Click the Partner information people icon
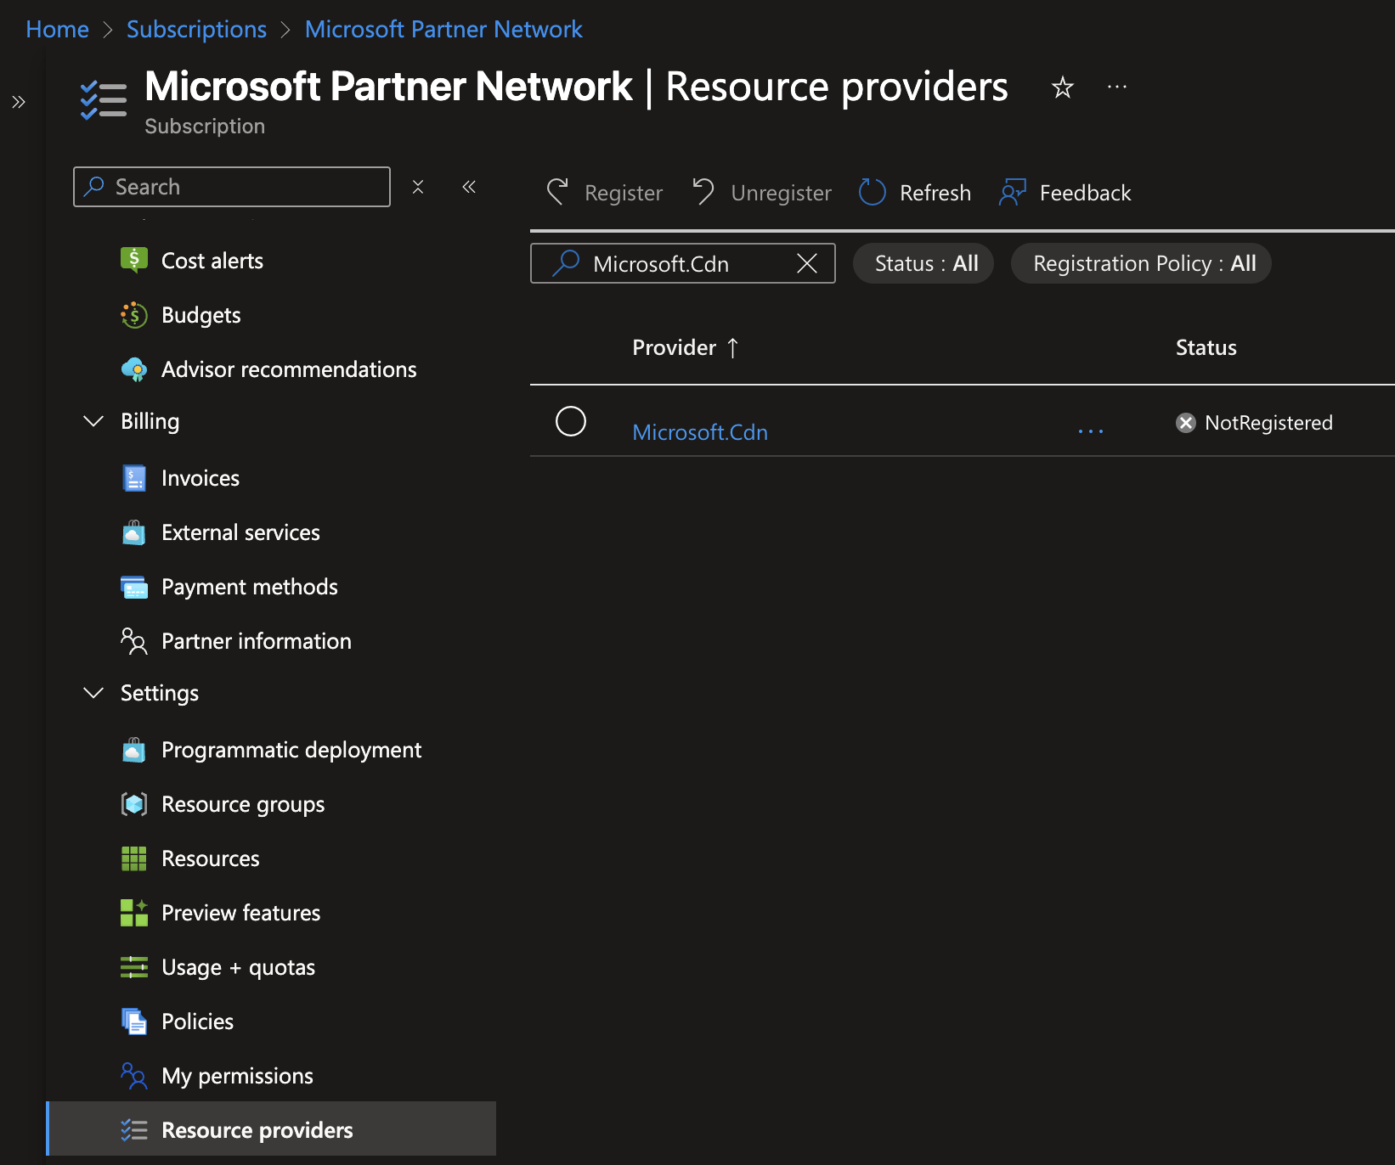This screenshot has width=1395, height=1165. click(134, 641)
